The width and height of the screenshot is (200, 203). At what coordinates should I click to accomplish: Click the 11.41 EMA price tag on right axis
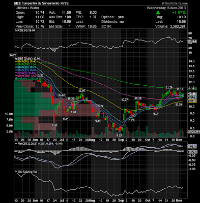tap(192, 88)
